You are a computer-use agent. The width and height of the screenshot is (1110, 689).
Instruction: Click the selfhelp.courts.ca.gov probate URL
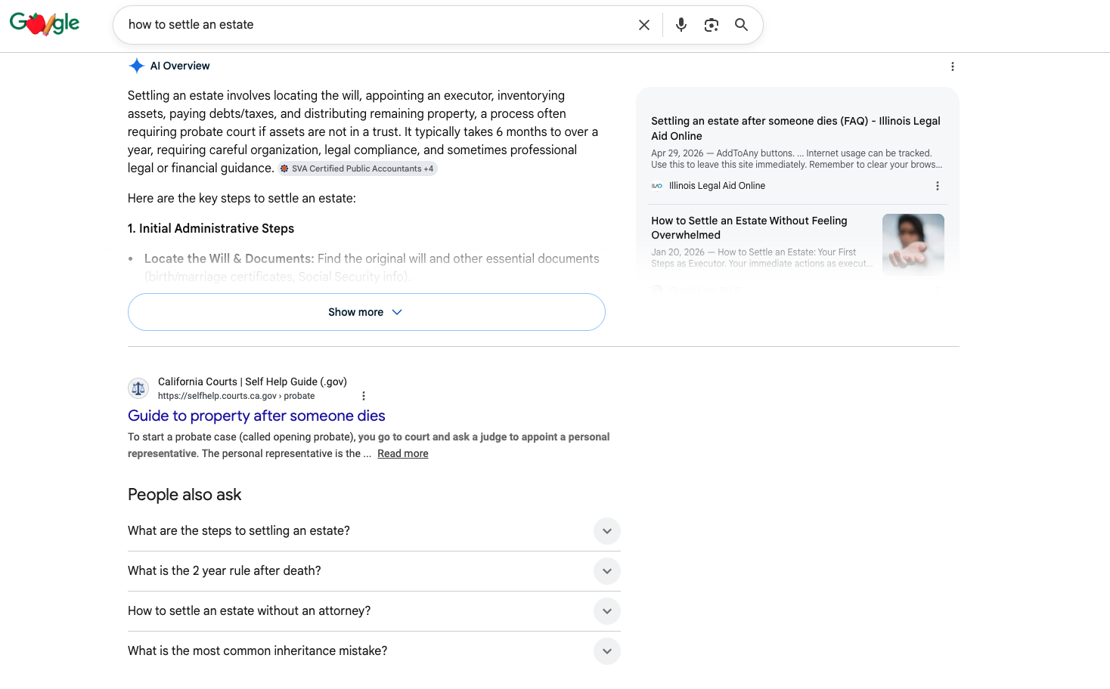(236, 396)
